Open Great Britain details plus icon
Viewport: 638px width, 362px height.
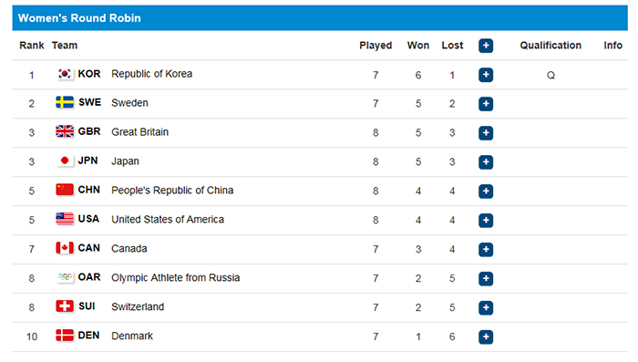coord(486,133)
